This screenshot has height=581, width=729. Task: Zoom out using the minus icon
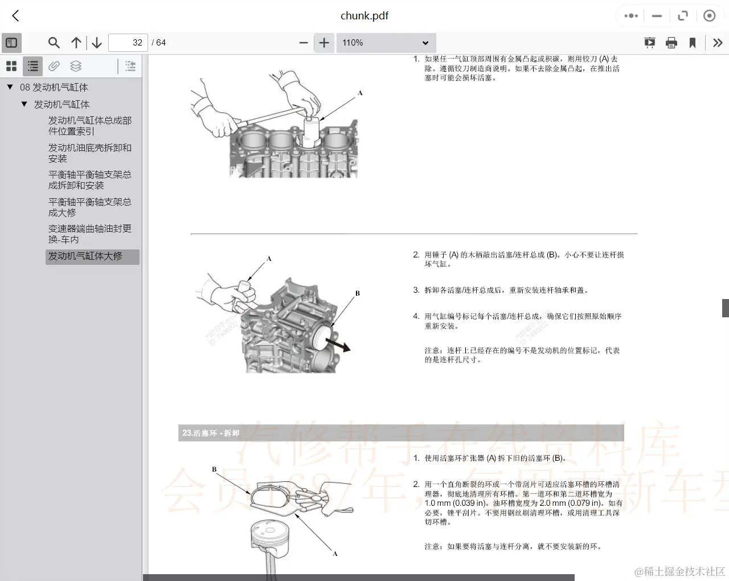(x=304, y=42)
